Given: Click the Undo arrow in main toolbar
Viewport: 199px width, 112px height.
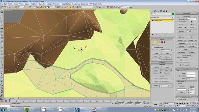Looking at the screenshot, I should [2, 7].
